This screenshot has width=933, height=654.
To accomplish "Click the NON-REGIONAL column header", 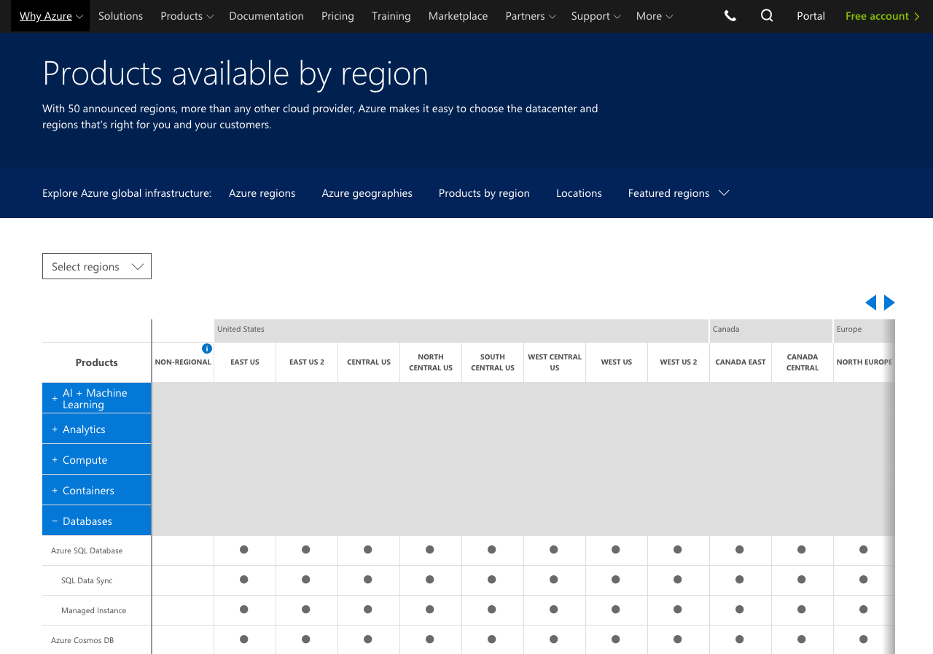I will tap(183, 362).
